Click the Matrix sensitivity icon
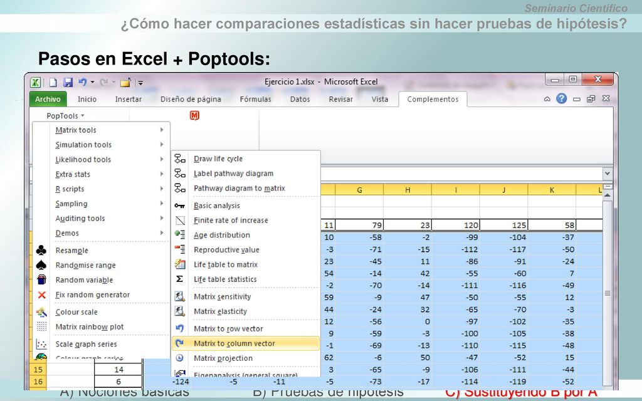 [180, 296]
